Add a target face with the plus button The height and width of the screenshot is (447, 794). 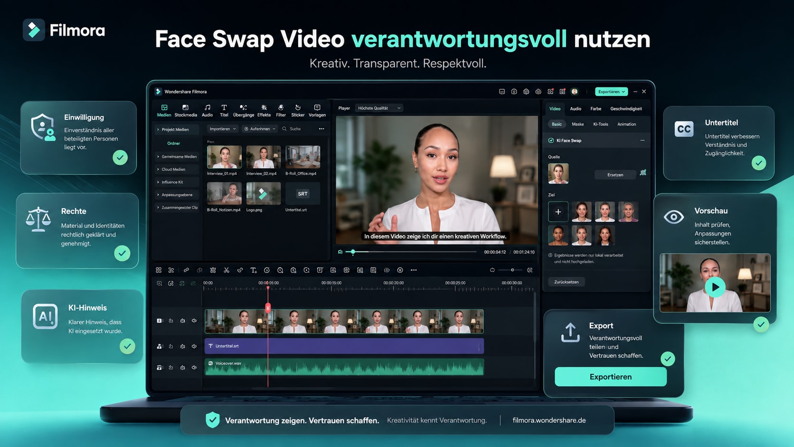[x=558, y=212]
